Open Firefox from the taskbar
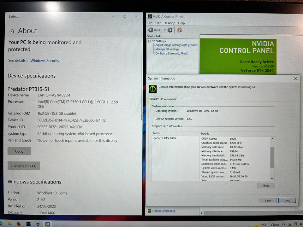The height and width of the screenshot is (227, 303). pyautogui.click(x=19, y=224)
